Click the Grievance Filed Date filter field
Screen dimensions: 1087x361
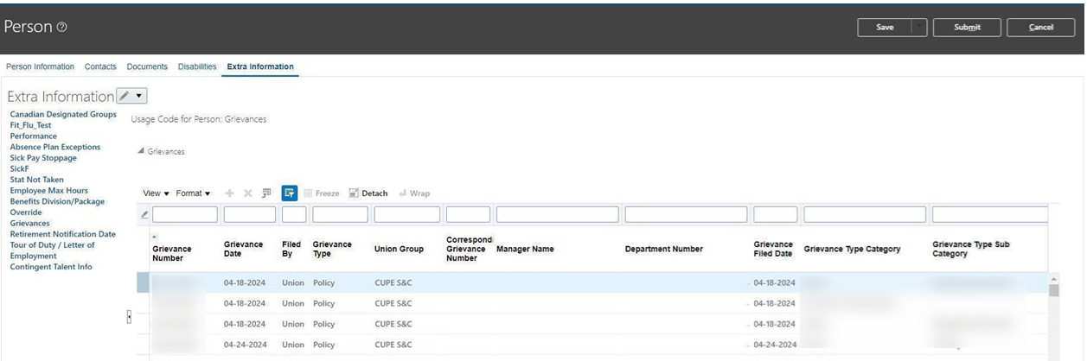(776, 214)
